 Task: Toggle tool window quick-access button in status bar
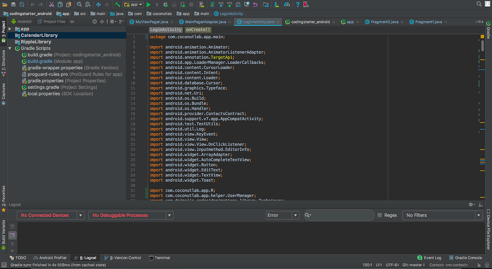3,265
